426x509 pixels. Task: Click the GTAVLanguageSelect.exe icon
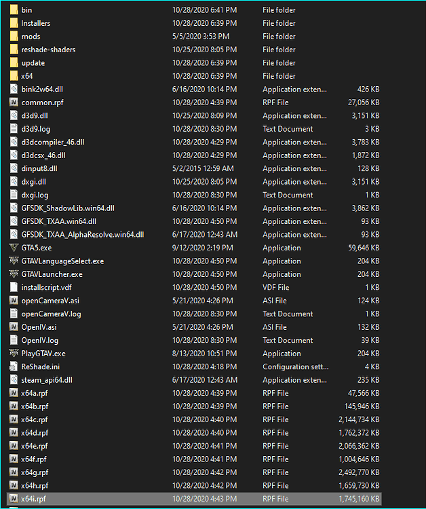(x=14, y=261)
